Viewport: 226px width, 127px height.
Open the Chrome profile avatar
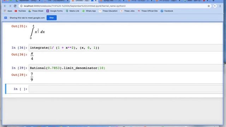coord(215,6)
